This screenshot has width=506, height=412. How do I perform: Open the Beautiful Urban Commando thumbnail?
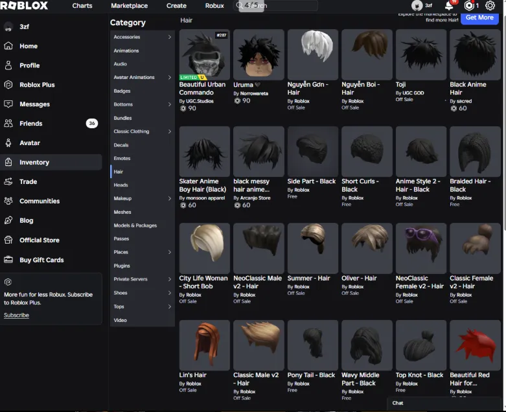click(x=205, y=54)
